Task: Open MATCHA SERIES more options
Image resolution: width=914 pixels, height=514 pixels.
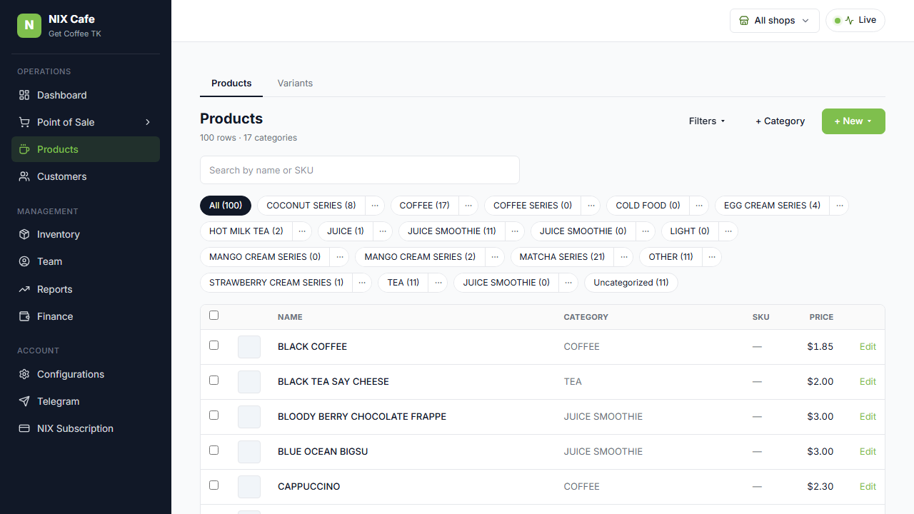Action: point(623,257)
